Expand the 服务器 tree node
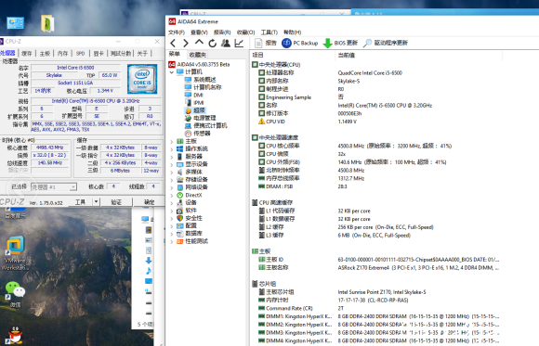Viewport: 539px width, 346px height. (x=172, y=157)
